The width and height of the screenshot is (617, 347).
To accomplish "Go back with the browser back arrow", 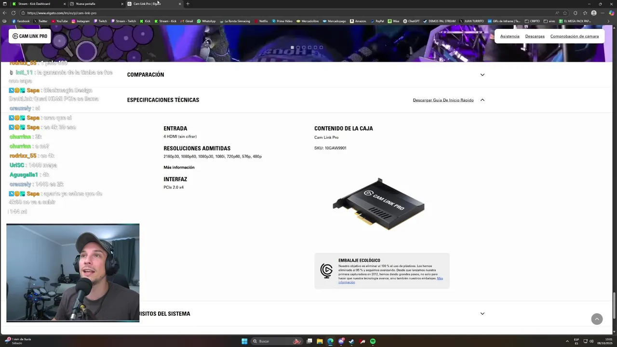I will tap(4, 13).
